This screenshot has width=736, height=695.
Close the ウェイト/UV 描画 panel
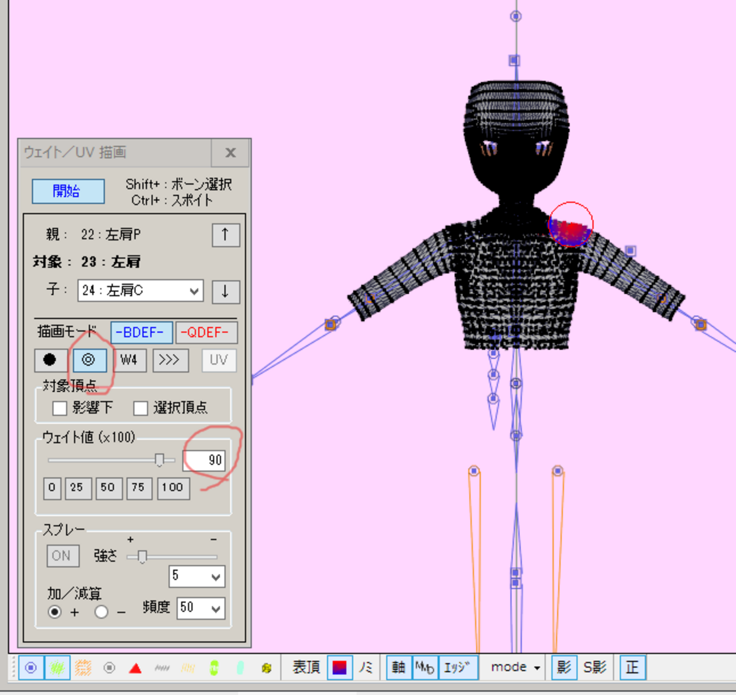pyautogui.click(x=230, y=153)
